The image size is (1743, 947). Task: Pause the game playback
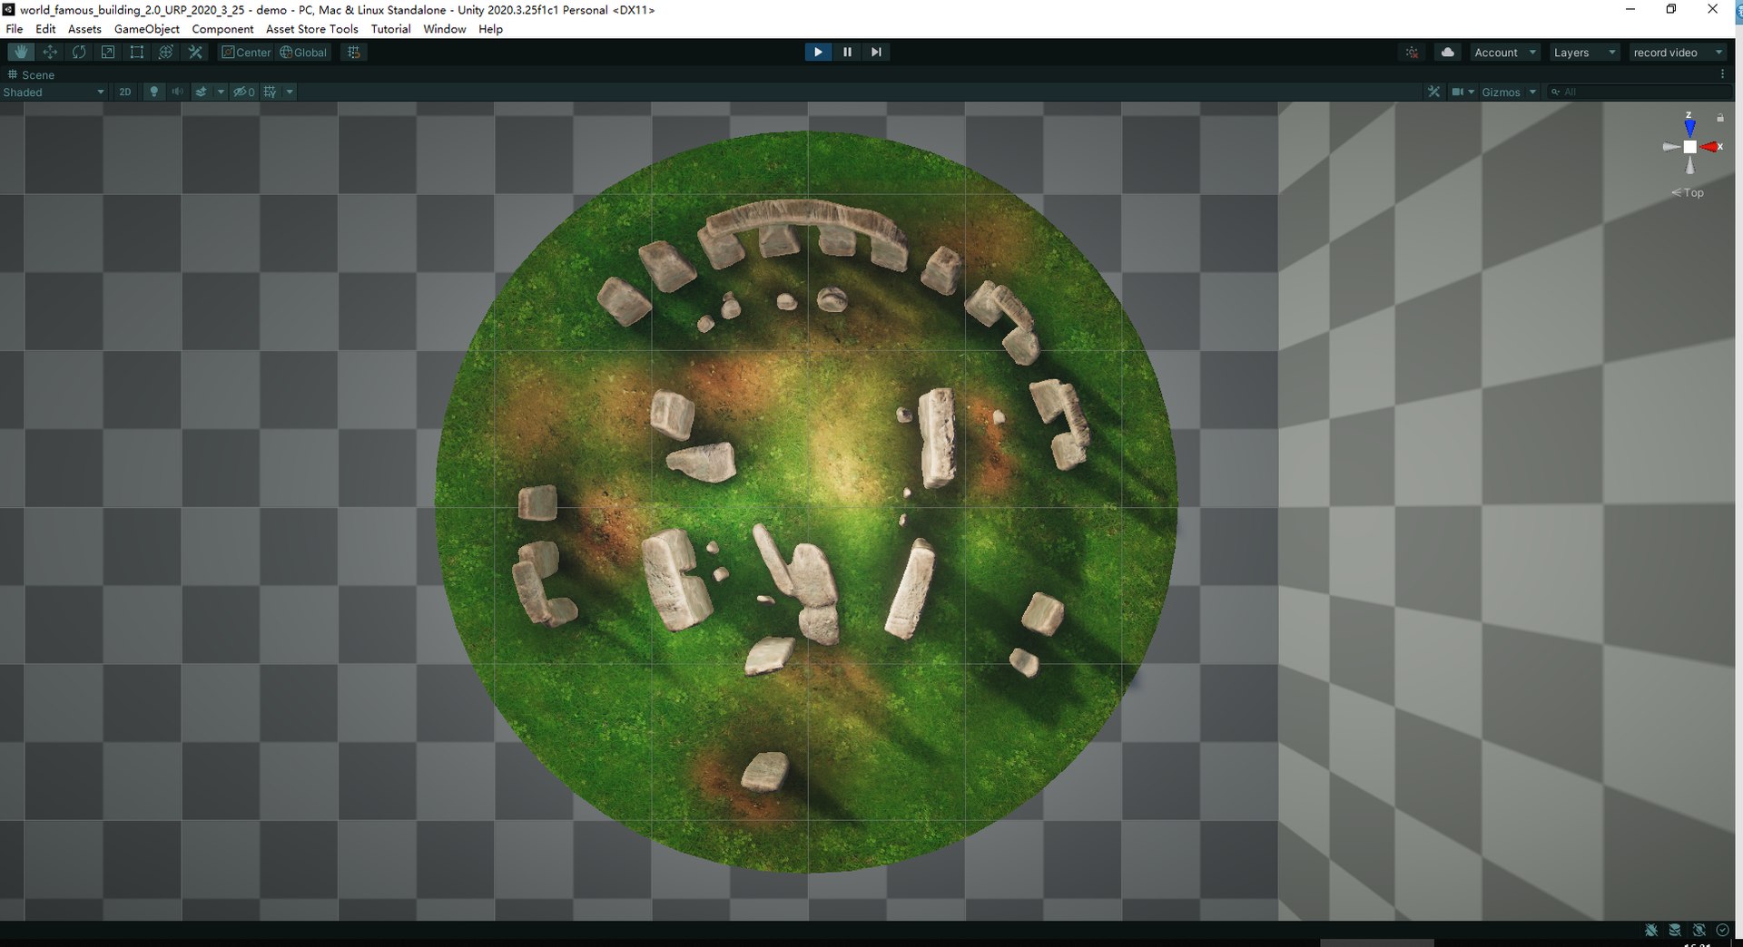pos(847,52)
